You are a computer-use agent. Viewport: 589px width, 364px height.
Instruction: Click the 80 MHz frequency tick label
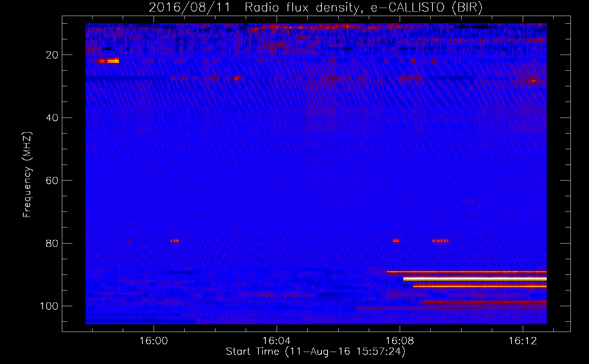[52, 243]
